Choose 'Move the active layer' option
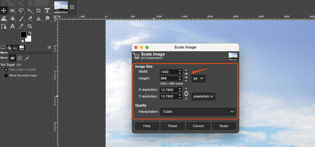315x147 pixels. pos(20,75)
